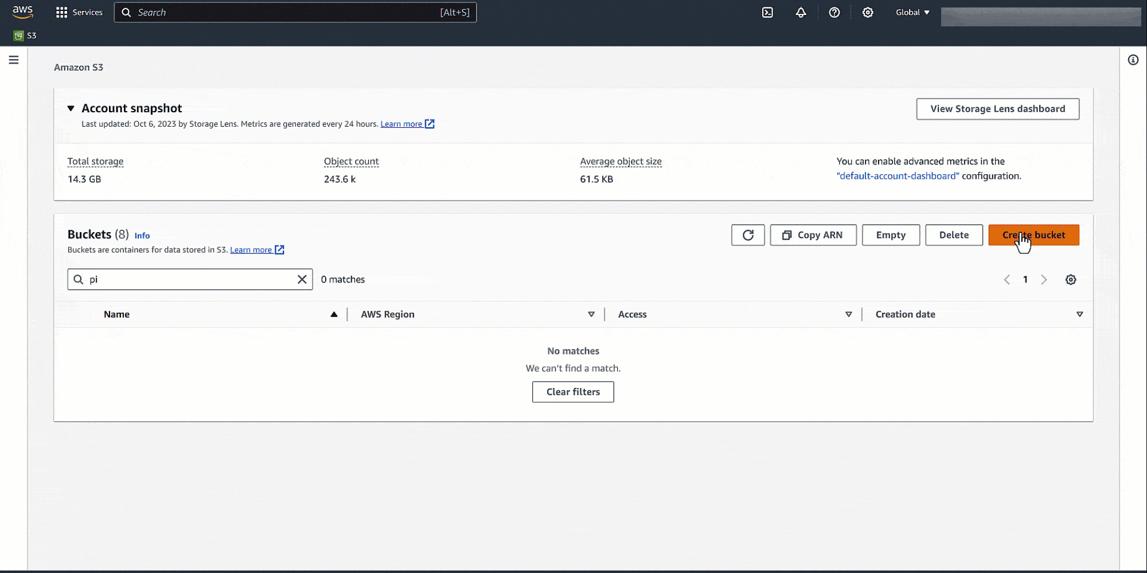Click the Copy ARN button
Image resolution: width=1147 pixels, height=573 pixels.
pos(813,235)
